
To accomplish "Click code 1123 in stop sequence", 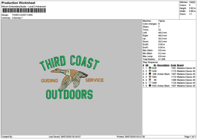I will click(174, 83).
